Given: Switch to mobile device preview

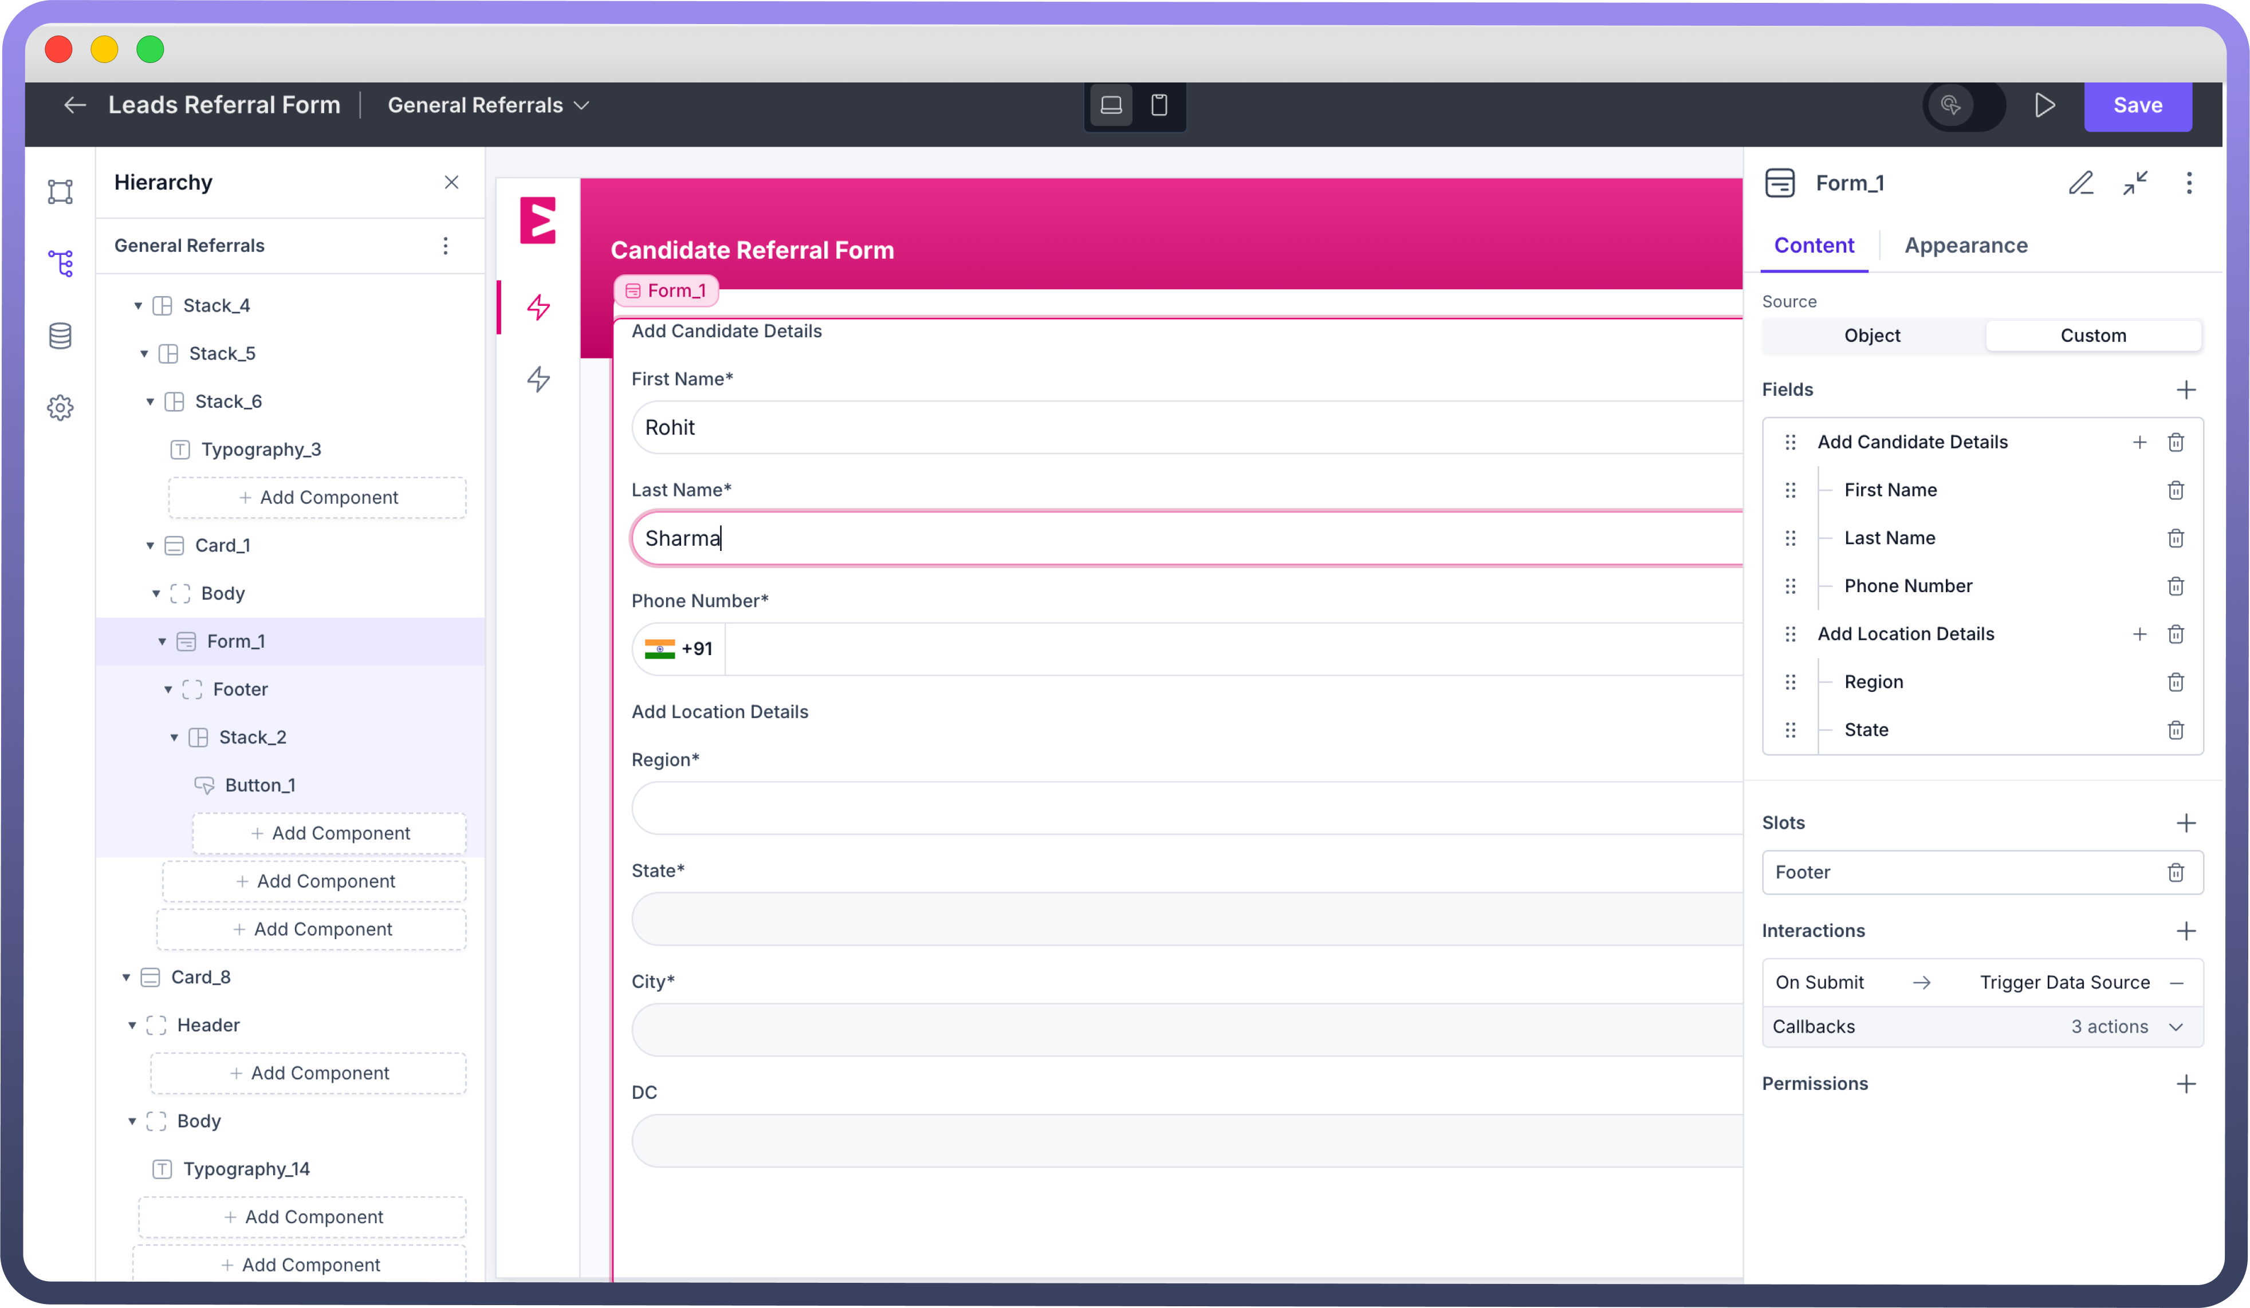Looking at the screenshot, I should [1159, 105].
